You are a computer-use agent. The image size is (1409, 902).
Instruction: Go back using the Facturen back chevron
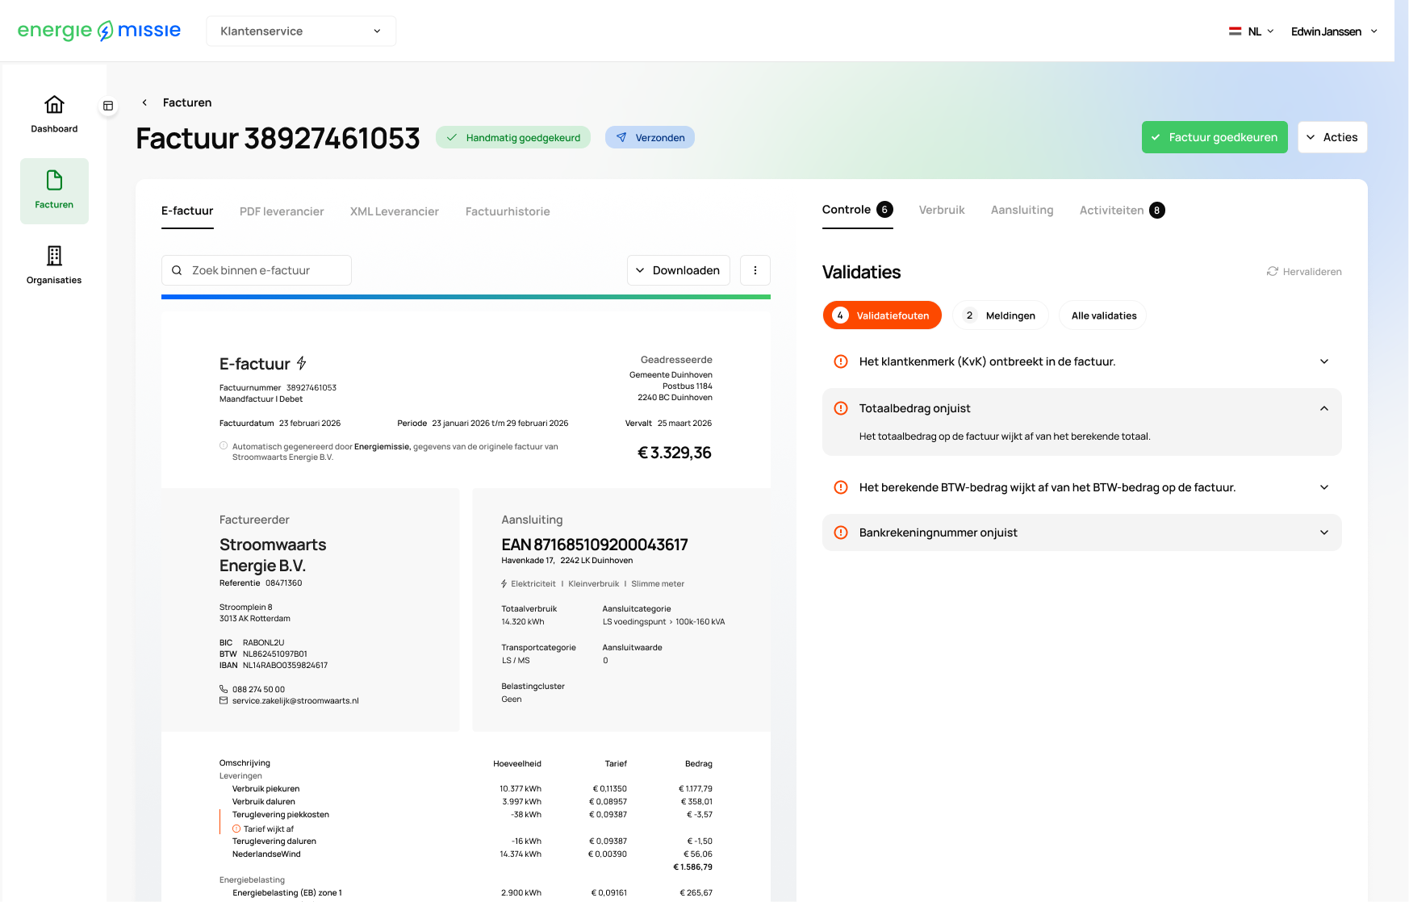point(144,102)
